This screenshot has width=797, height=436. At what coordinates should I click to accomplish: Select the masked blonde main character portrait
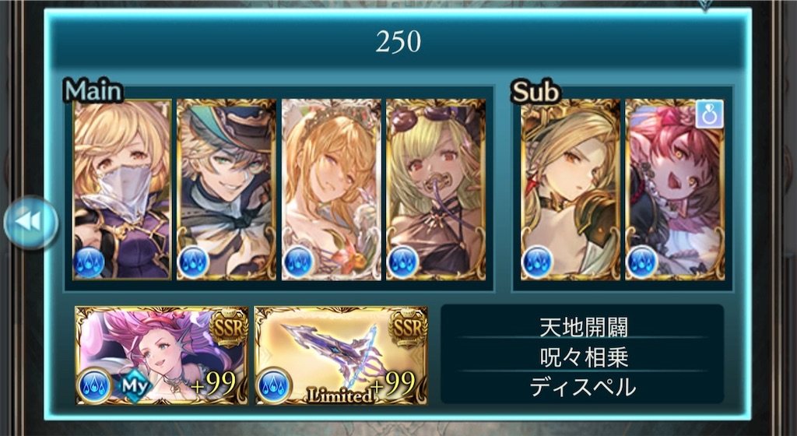point(122,189)
